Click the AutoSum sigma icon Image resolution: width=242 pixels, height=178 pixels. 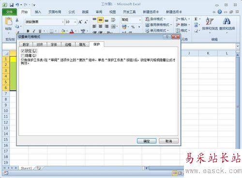196,19
